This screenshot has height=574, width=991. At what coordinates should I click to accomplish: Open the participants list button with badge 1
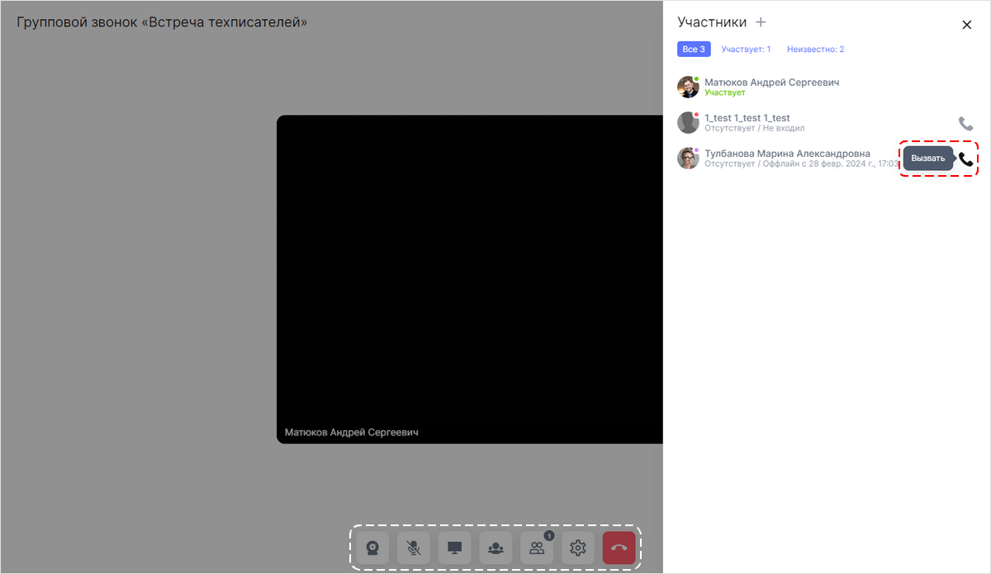tap(537, 548)
